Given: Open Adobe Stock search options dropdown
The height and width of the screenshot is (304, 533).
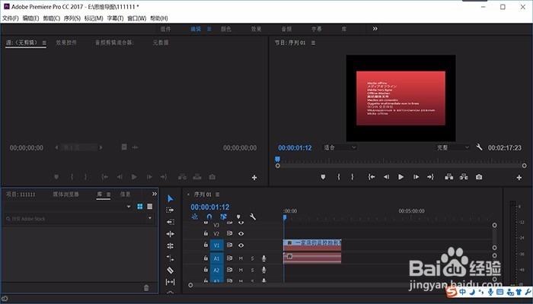Looking at the screenshot, I should [150, 218].
